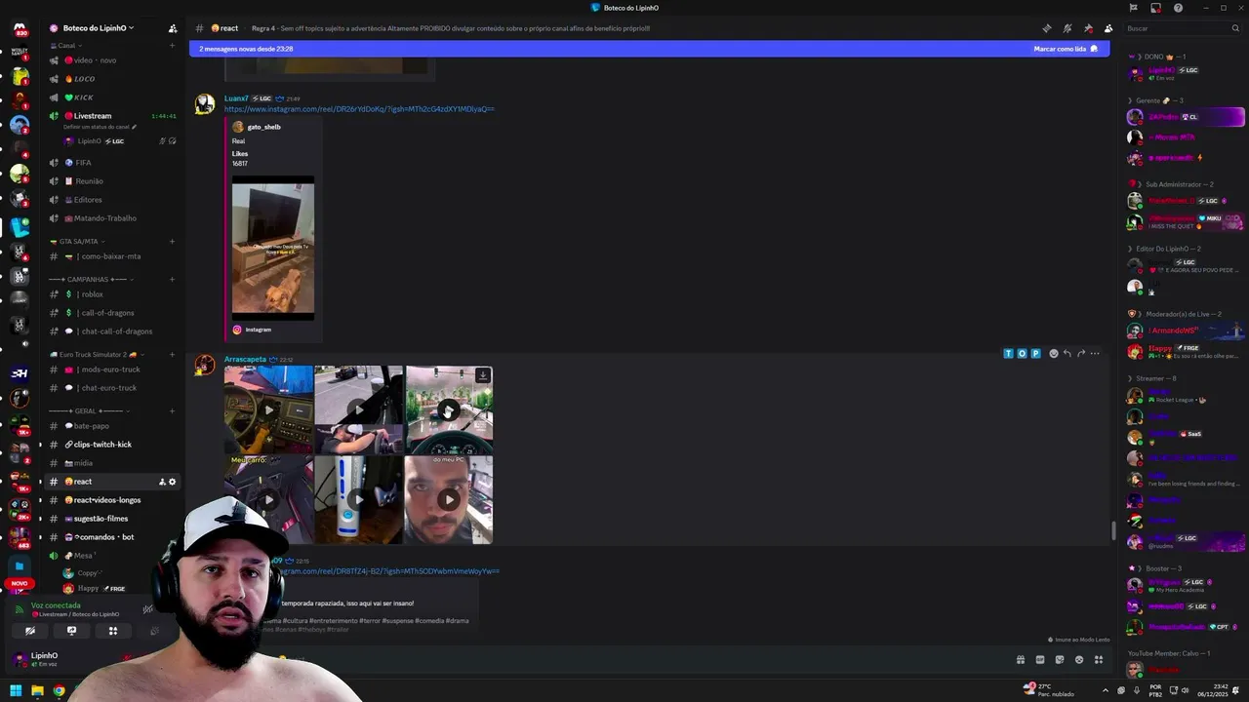This screenshot has height=702, width=1249.
Task: Open the mídia channel
Action: coord(112,463)
